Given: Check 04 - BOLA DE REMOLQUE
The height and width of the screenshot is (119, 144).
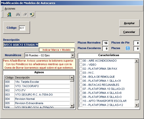Looking at the screenshot, I should [81, 77].
